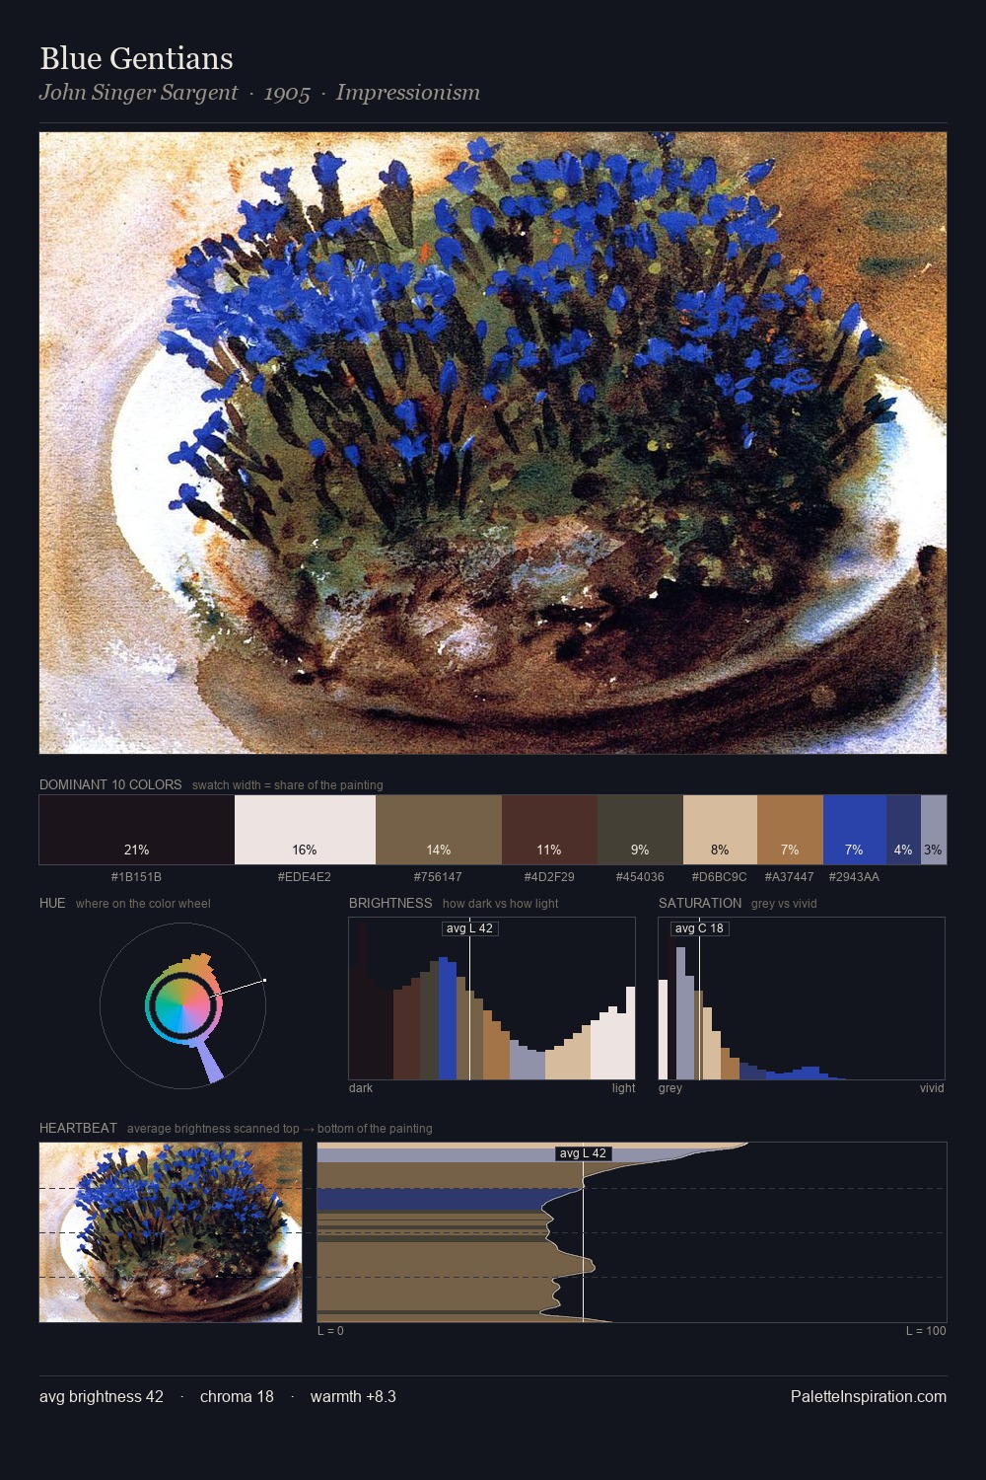
Task: Click the DOMINANT 10 COLORS heading
Action: (x=110, y=784)
